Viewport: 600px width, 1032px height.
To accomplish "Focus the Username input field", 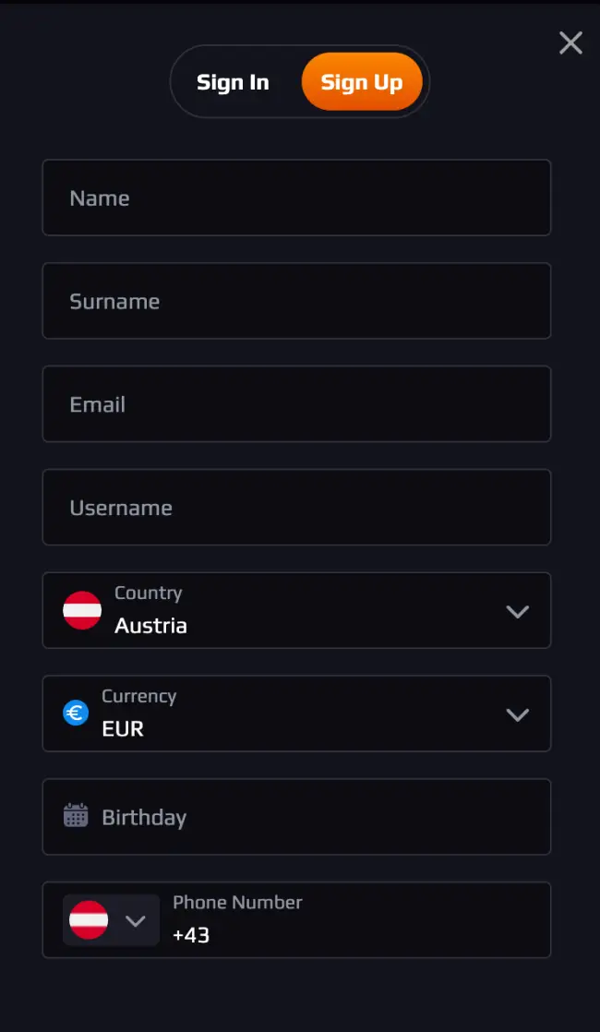I will tap(296, 507).
